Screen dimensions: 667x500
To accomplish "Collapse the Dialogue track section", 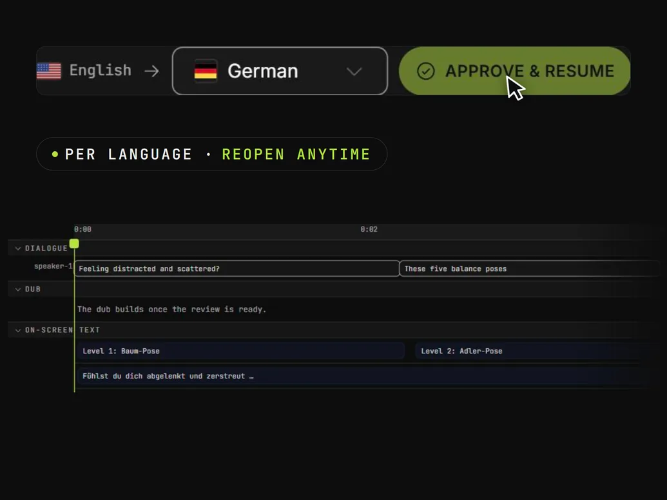I will click(18, 248).
